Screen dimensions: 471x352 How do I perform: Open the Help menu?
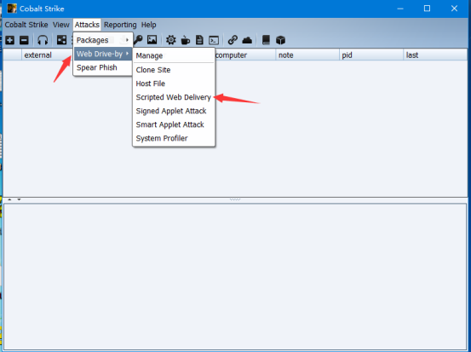point(149,25)
